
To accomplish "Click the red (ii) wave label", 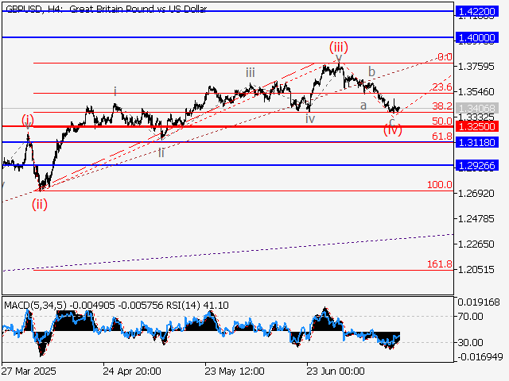I will coord(40,203).
